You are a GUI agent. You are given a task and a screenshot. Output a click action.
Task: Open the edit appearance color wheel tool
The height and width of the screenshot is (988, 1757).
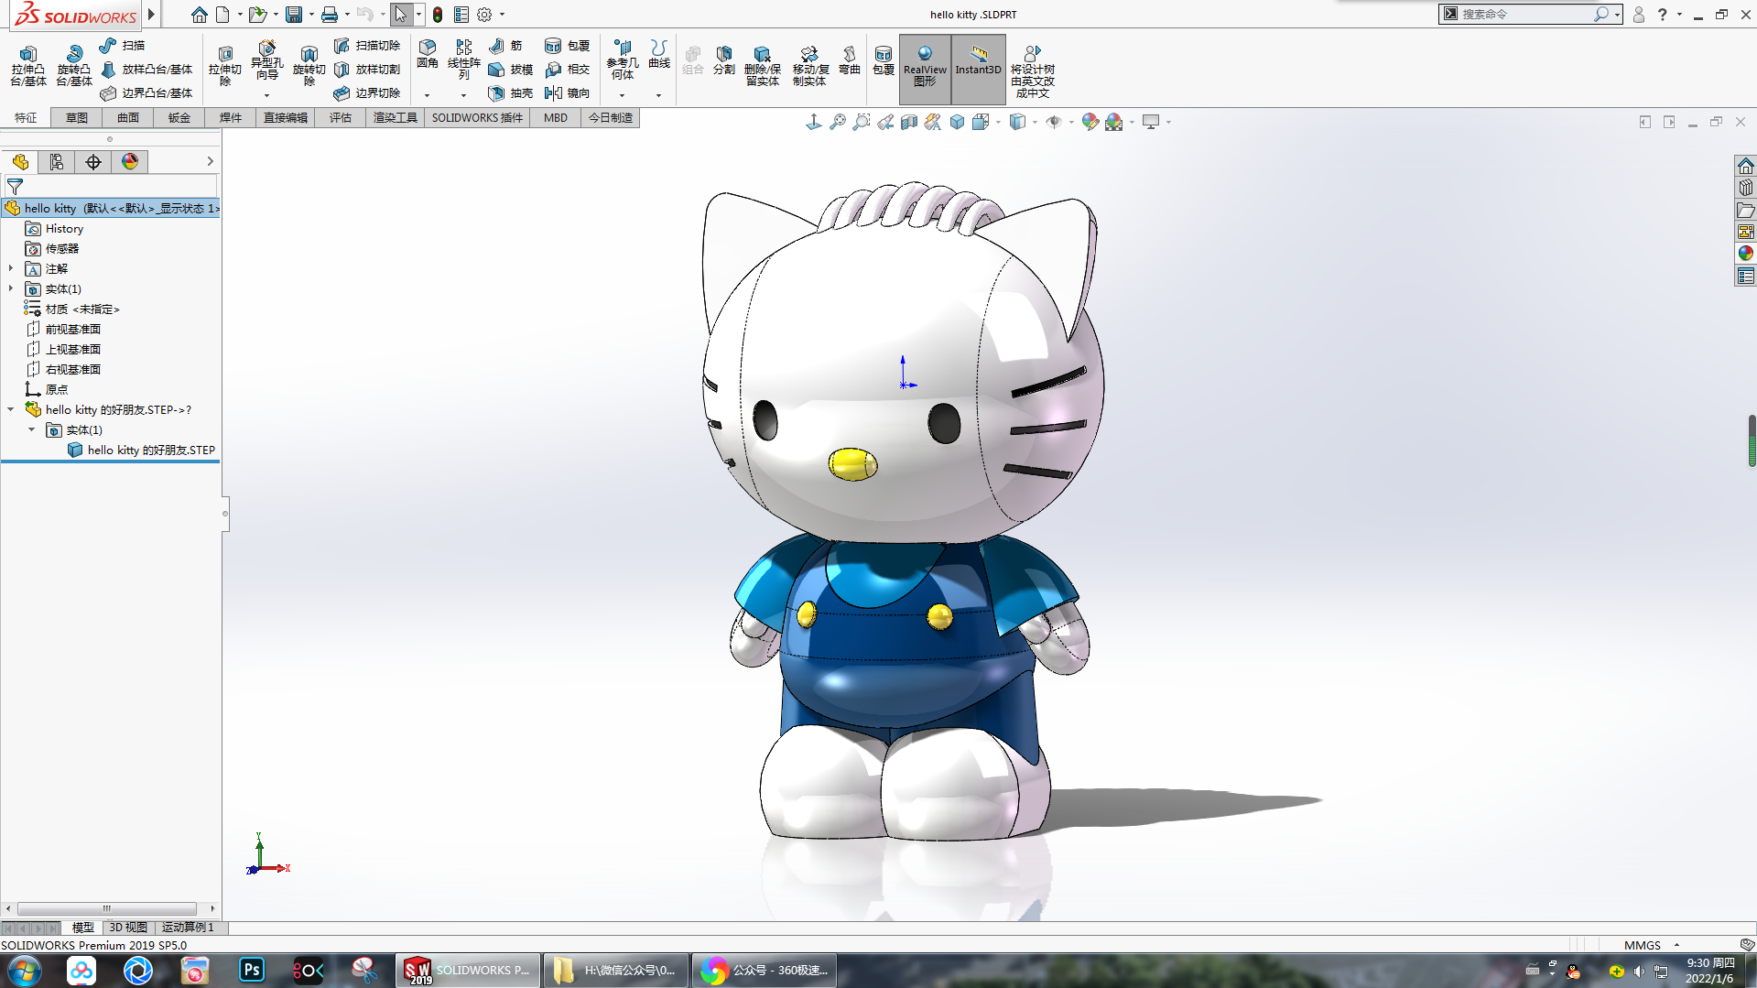(1090, 122)
